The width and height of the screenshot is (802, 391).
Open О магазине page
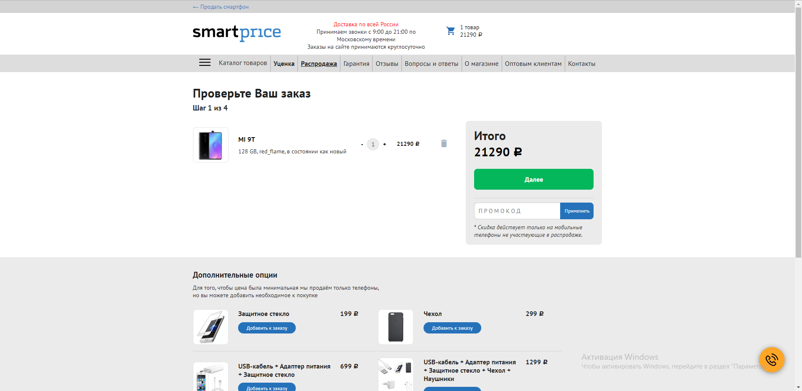(482, 64)
